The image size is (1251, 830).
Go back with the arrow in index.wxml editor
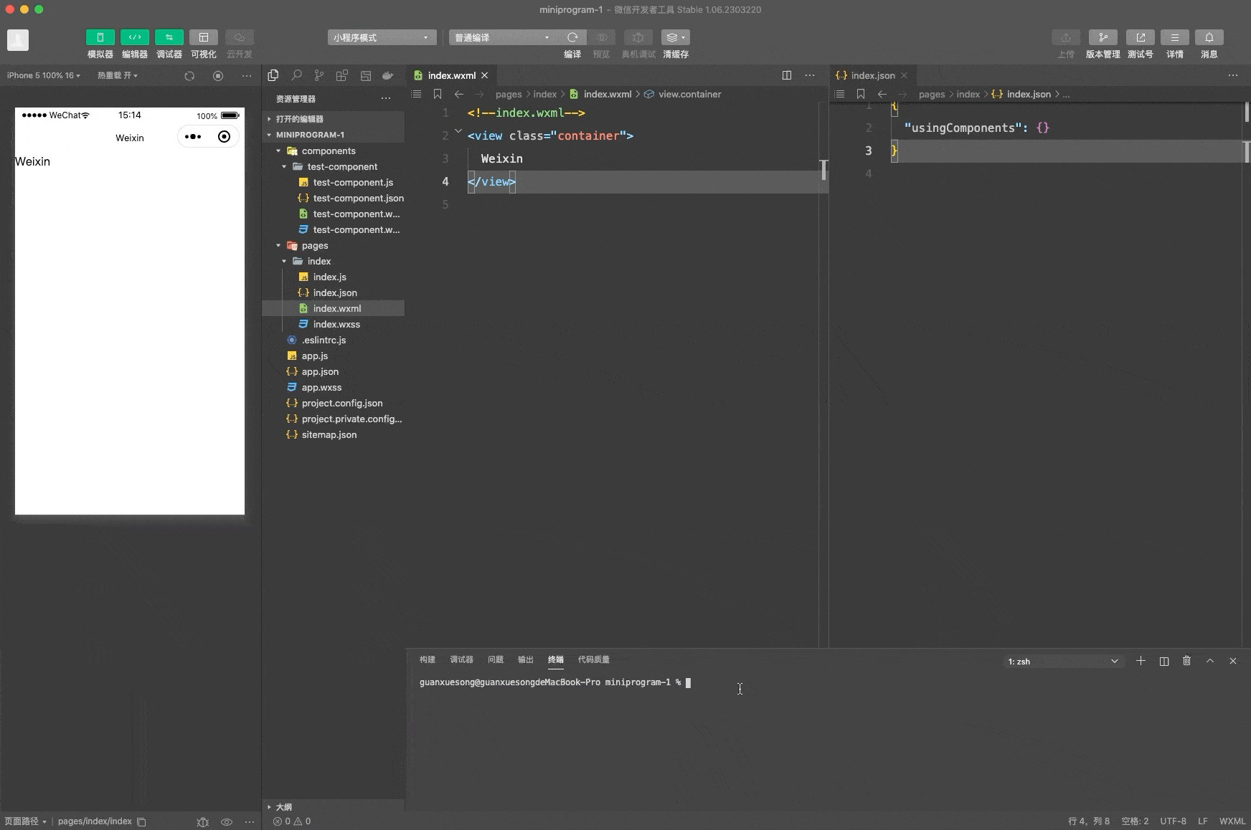tap(459, 94)
